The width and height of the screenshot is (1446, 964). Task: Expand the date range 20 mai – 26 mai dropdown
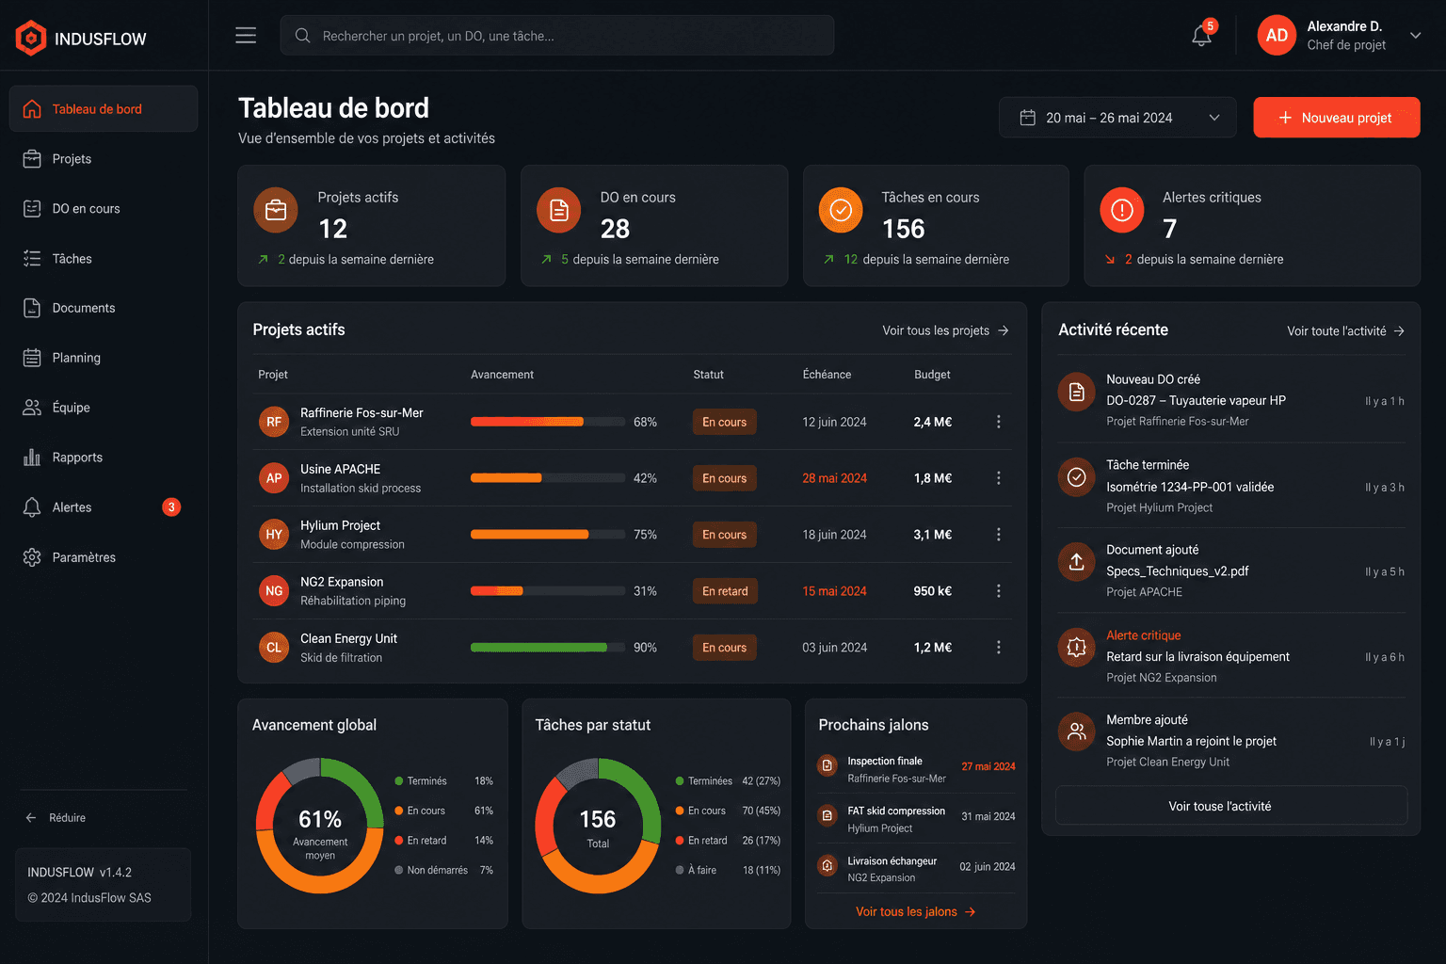1117,118
